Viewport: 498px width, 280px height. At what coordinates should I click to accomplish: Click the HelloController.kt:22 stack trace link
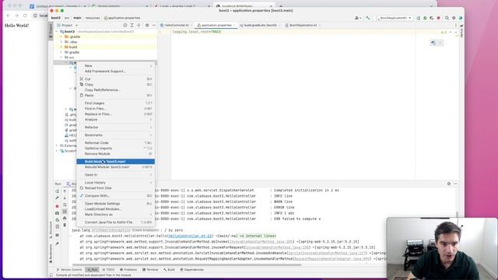190,236
